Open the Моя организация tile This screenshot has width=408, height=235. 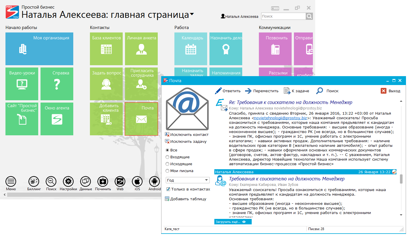[39, 49]
